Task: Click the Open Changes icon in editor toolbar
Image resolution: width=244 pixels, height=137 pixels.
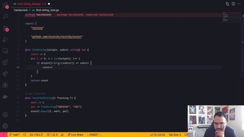Action: pos(228,4)
